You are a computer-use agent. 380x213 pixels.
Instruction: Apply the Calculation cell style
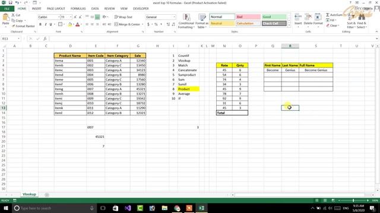click(248, 24)
